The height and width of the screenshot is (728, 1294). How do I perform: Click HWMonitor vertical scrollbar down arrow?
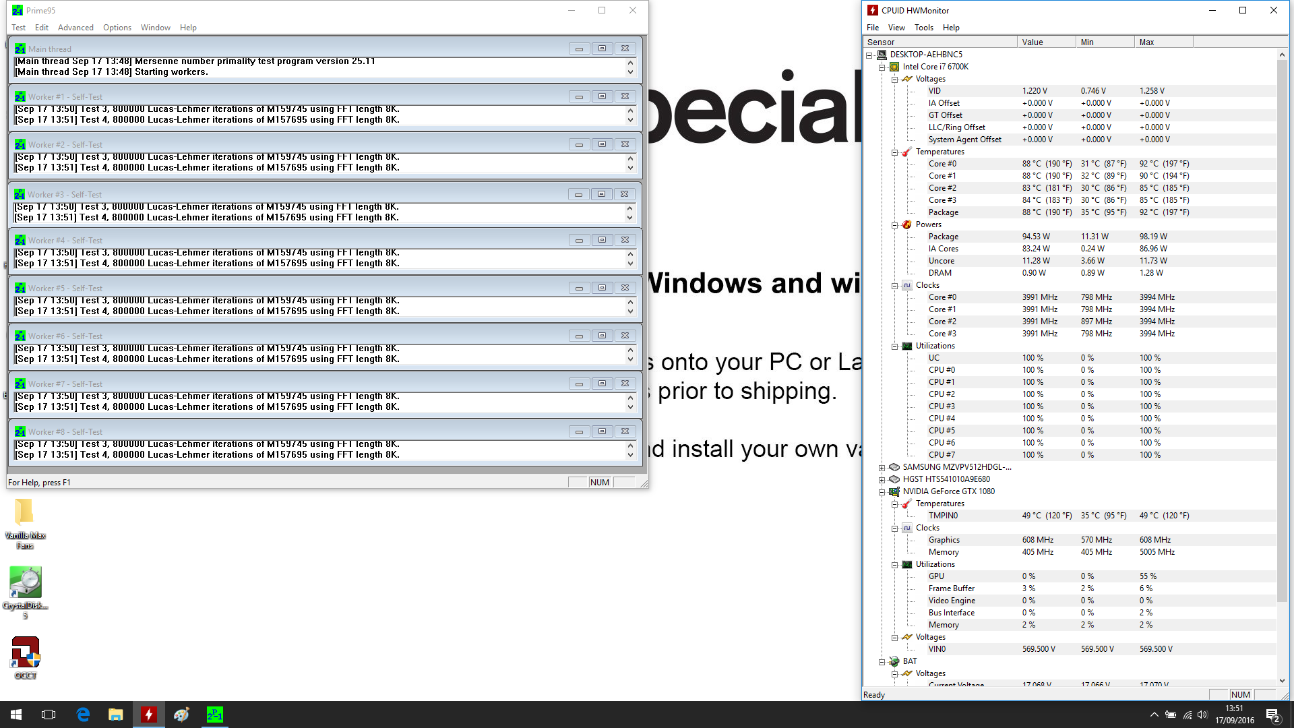[x=1283, y=681]
